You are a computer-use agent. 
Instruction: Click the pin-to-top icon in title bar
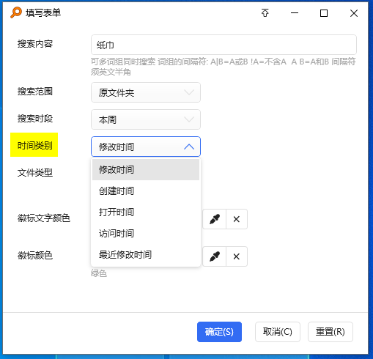click(265, 13)
